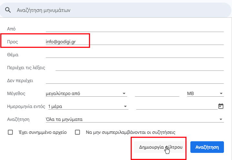Image resolution: width=232 pixels, height=160 pixels.
Task: Enable the 'Έχει συνημμένο αρχείο' checkbox
Action: [10, 132]
